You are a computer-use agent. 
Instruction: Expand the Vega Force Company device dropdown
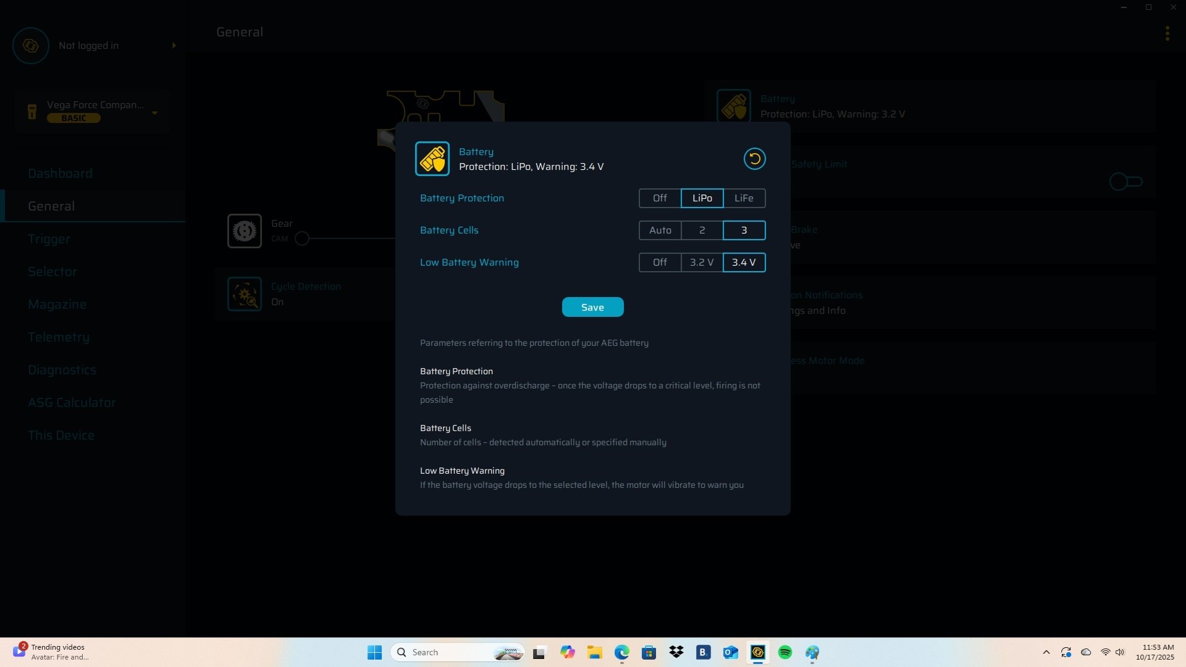(x=155, y=112)
